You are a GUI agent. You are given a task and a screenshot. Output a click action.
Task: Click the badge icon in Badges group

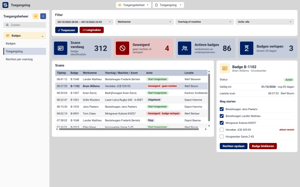point(7,36)
